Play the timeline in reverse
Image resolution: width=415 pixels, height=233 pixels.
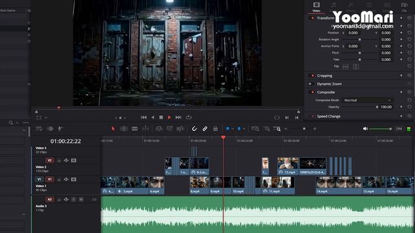tap(153, 117)
